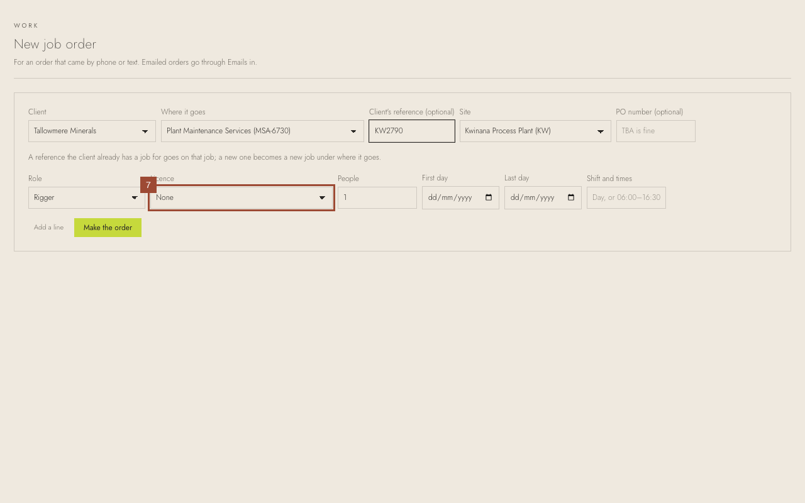Click the PO number input field
This screenshot has width=805, height=503.
656,131
